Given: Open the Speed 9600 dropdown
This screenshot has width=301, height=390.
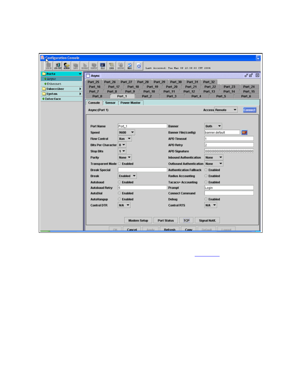Looking at the screenshot, I should 127,133.
